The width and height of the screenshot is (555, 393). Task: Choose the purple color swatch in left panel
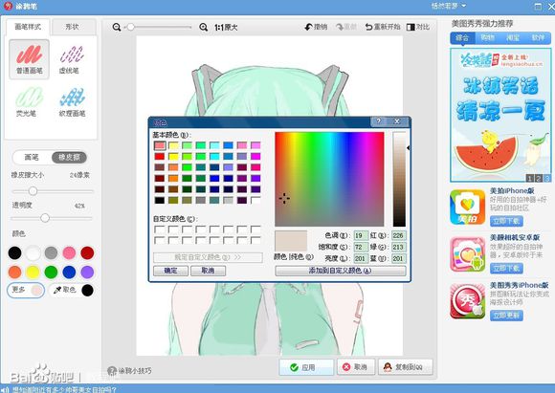87,272
